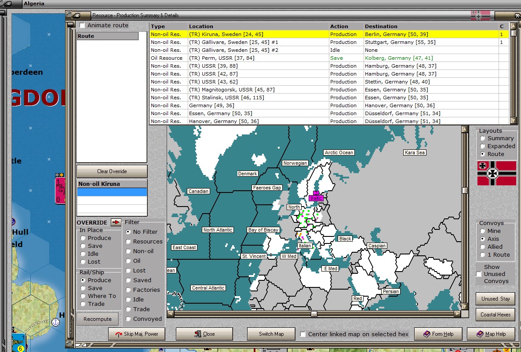Screen dimensions: 521x352
Task: Click Skip Maj. Power button
Action: (137, 334)
